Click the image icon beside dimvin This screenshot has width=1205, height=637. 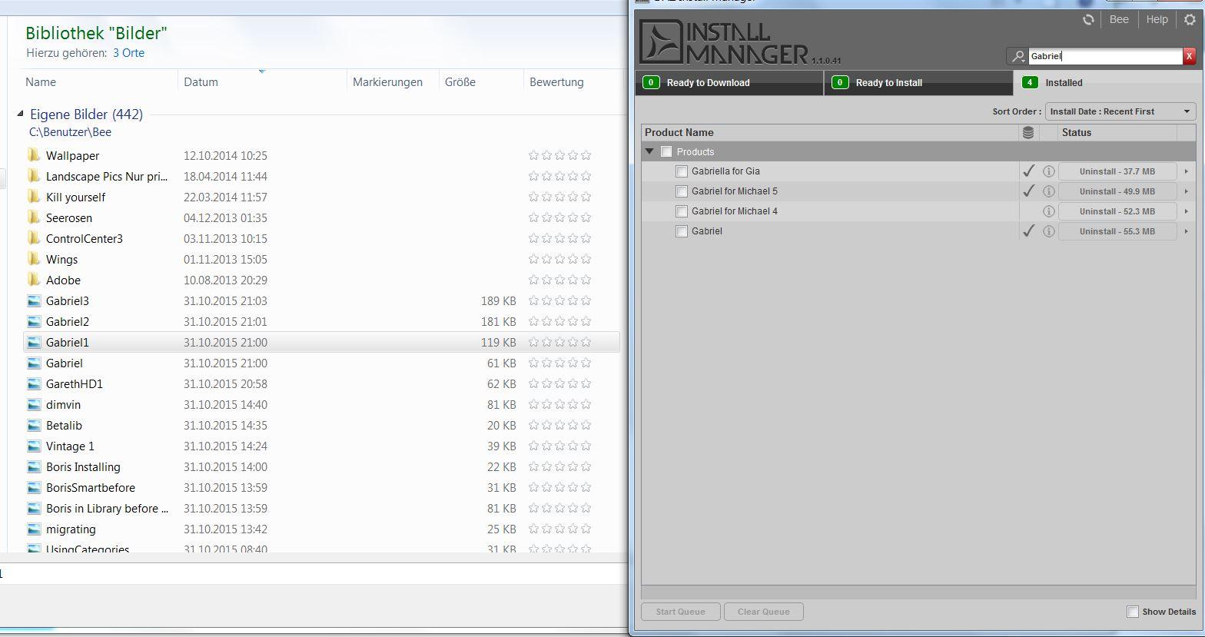click(x=34, y=405)
